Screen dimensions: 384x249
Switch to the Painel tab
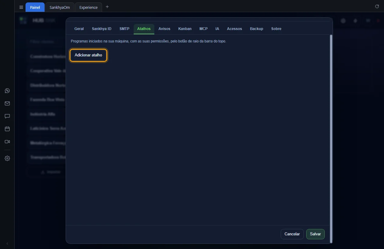[35, 7]
